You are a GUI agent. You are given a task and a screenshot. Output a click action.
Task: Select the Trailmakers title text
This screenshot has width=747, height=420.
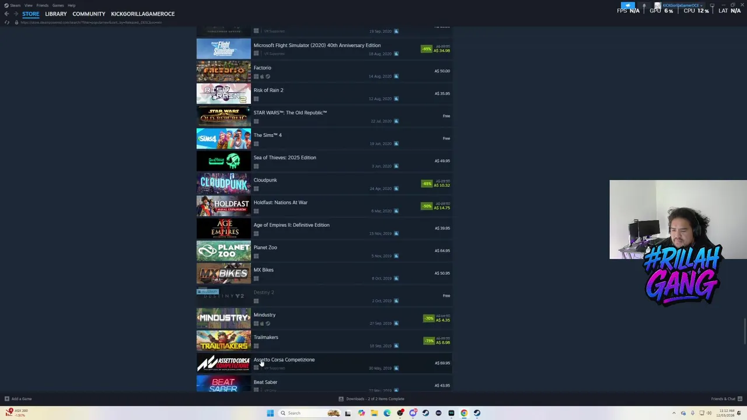click(x=266, y=337)
